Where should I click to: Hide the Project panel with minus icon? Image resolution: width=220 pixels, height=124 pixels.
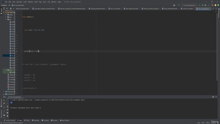pos(14,9)
